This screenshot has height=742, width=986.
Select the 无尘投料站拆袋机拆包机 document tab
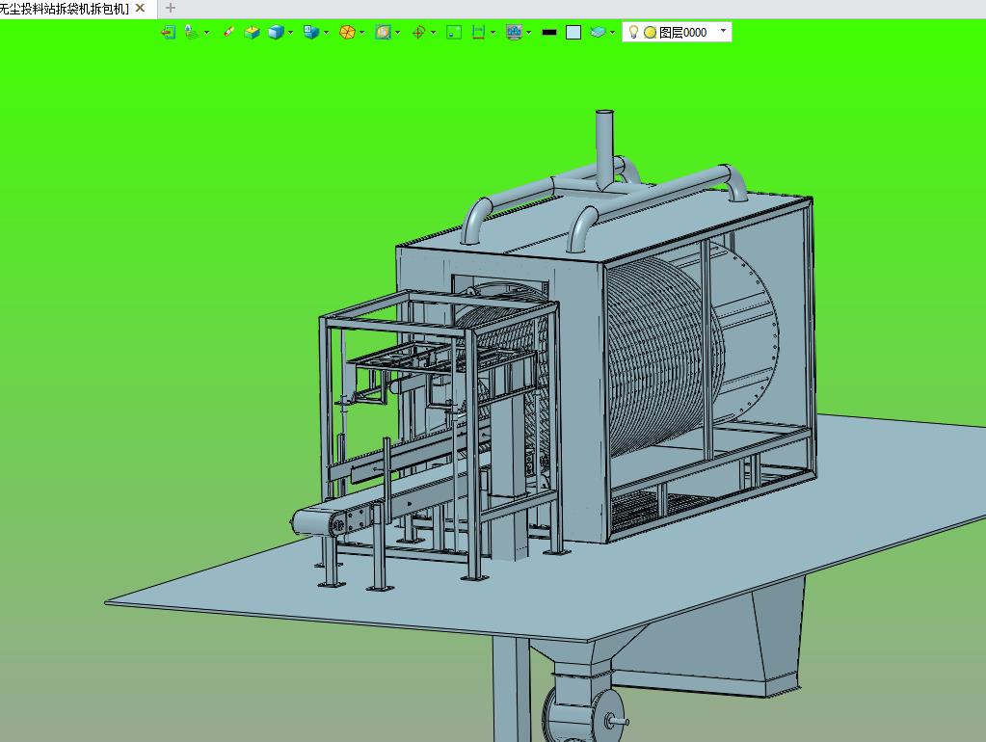(65, 8)
